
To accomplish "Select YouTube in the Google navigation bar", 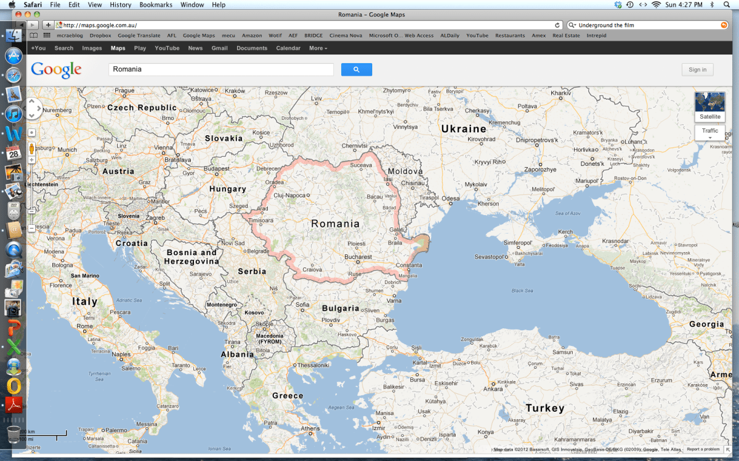I will coord(167,48).
